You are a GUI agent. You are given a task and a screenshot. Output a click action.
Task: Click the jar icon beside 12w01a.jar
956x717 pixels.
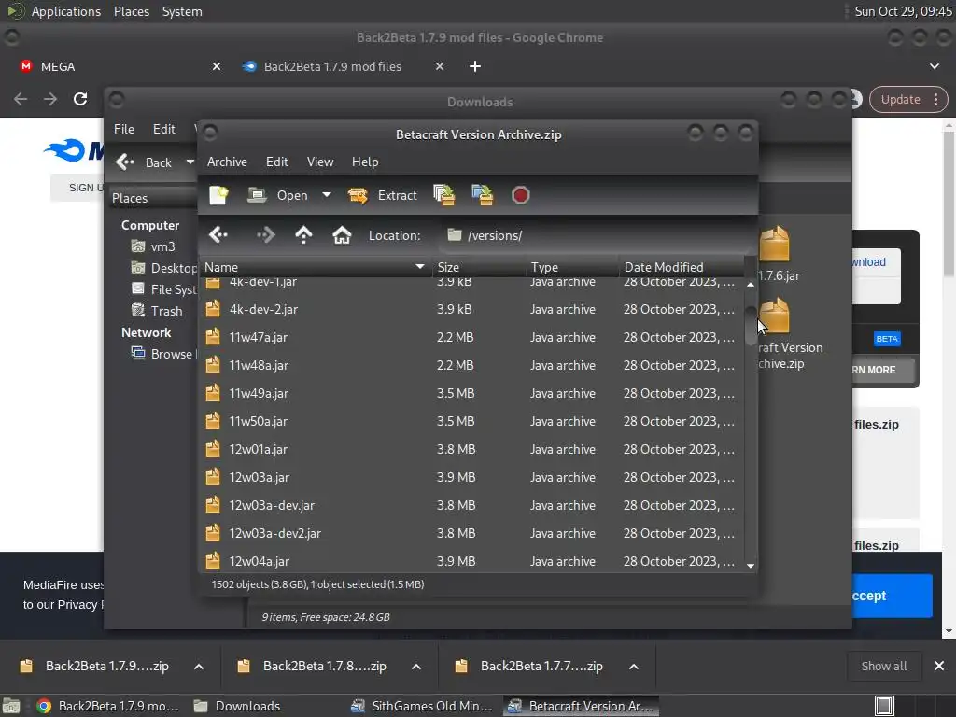tap(213, 449)
